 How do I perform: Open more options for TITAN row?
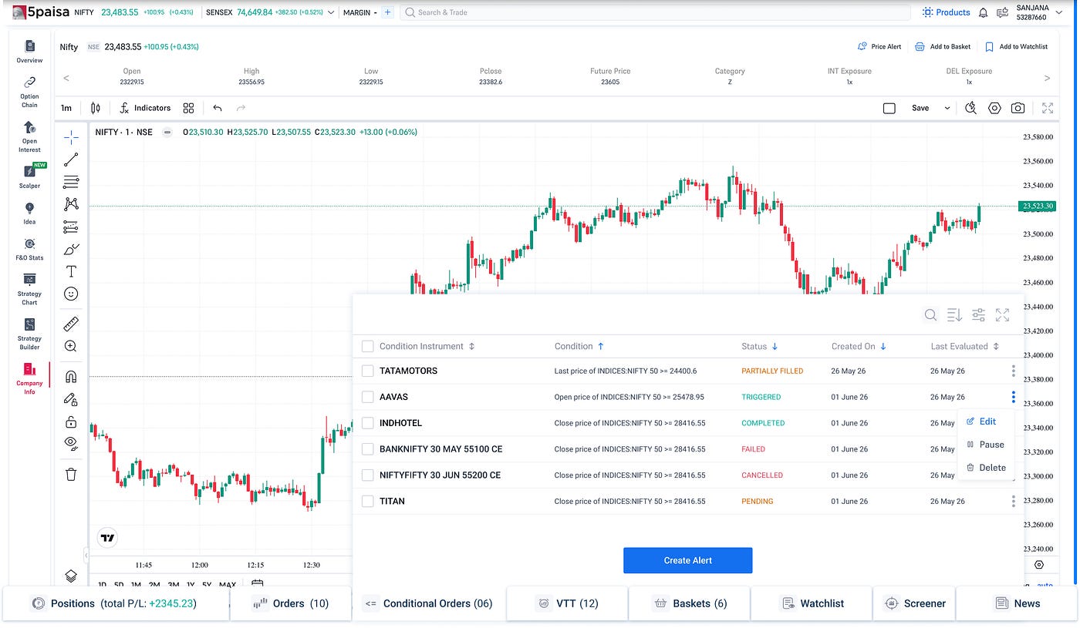point(1013,502)
